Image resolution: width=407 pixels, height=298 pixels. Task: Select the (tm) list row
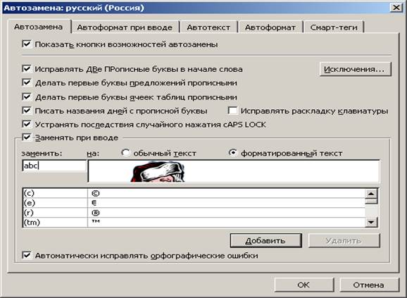click(194, 223)
